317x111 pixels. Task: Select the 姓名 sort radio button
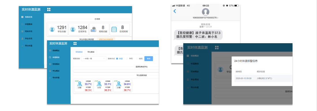click(137, 59)
